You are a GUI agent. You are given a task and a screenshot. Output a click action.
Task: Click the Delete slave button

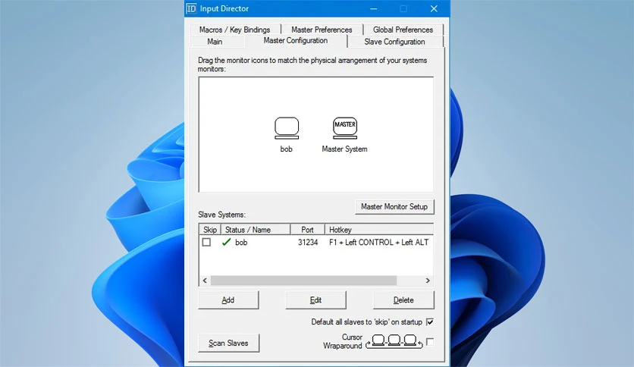[x=403, y=300]
